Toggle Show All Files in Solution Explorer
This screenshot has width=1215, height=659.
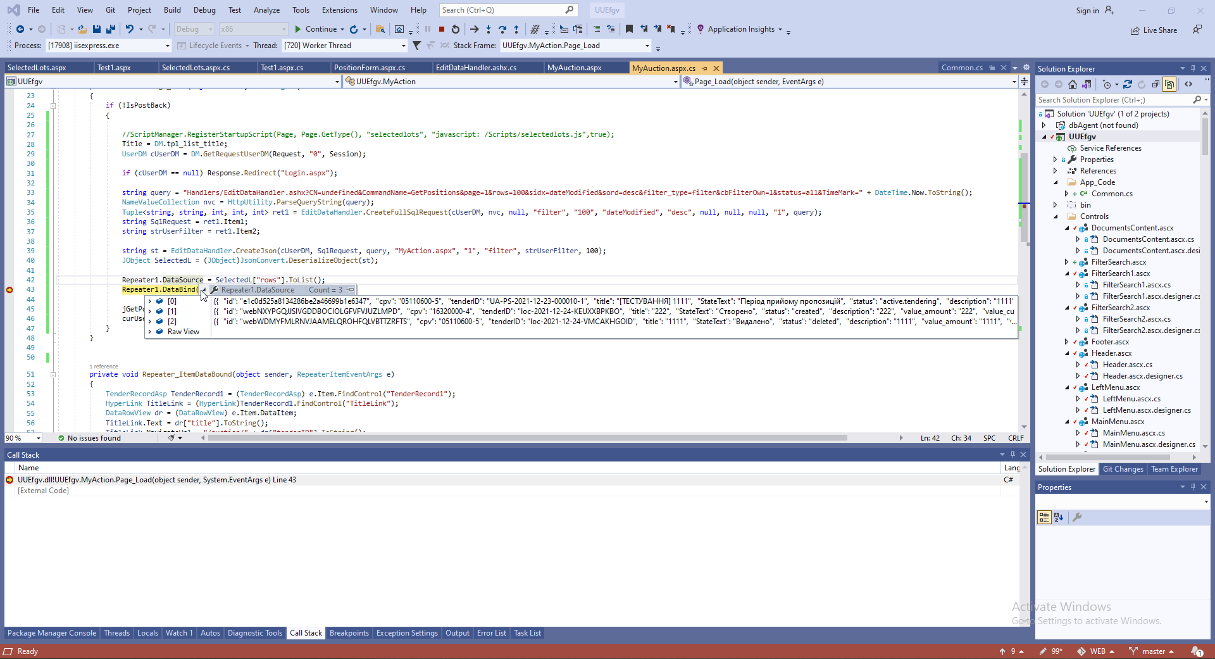(1169, 84)
